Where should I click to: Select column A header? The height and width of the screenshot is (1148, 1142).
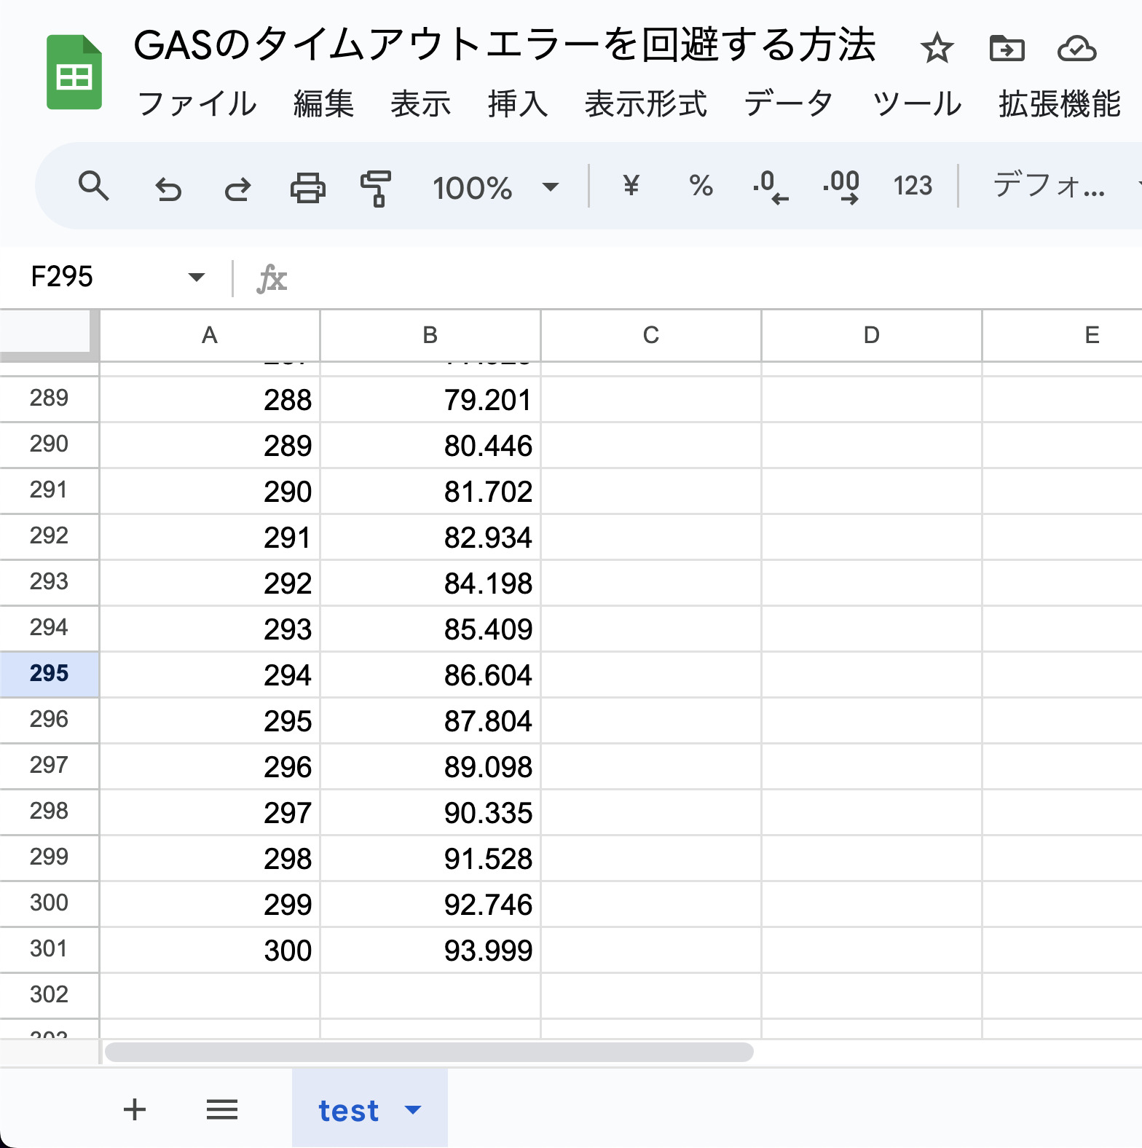210,335
